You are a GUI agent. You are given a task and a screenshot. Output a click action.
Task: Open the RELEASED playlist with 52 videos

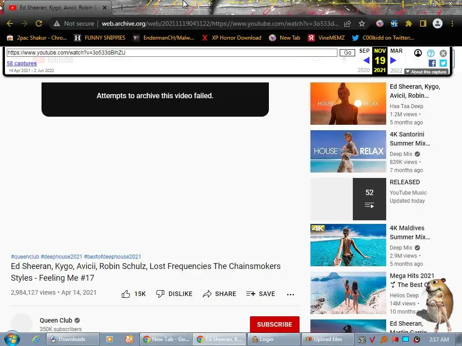(x=348, y=199)
